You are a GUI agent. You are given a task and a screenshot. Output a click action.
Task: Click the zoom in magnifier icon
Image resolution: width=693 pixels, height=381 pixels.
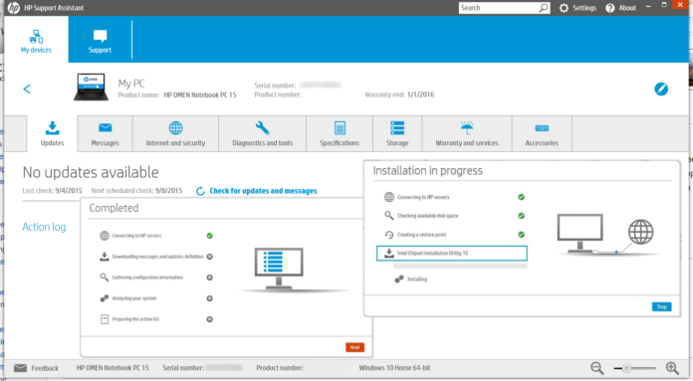coord(672,368)
